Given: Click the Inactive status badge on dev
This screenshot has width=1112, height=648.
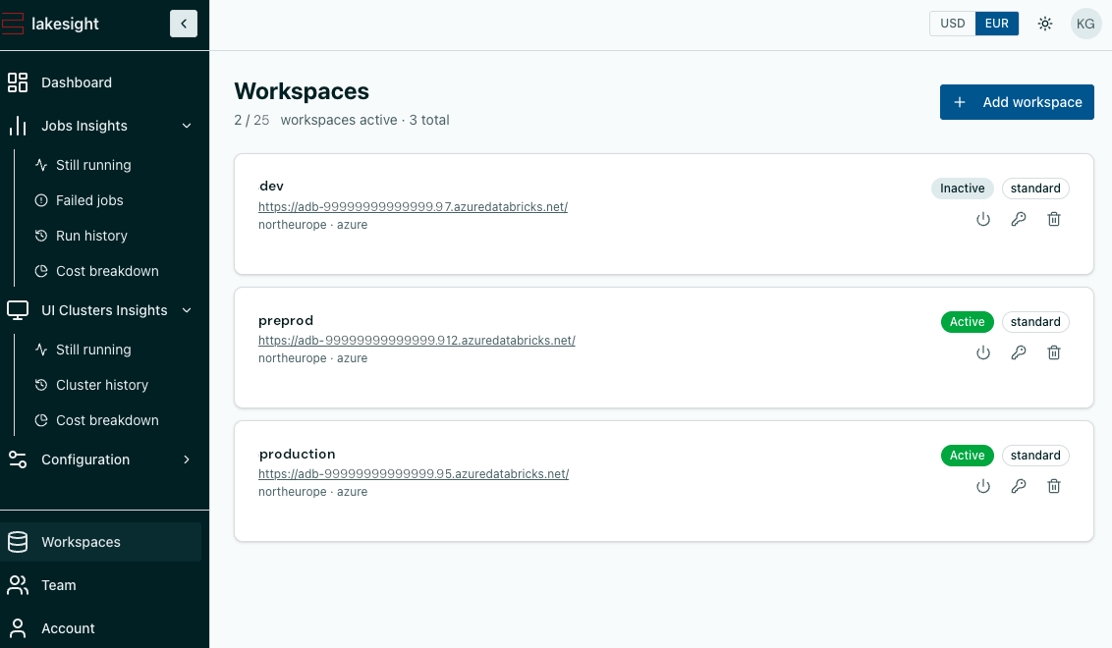Looking at the screenshot, I should pos(962,188).
